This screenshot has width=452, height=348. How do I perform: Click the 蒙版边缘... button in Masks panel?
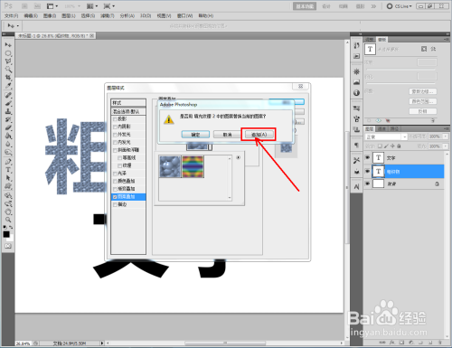tap(423, 91)
